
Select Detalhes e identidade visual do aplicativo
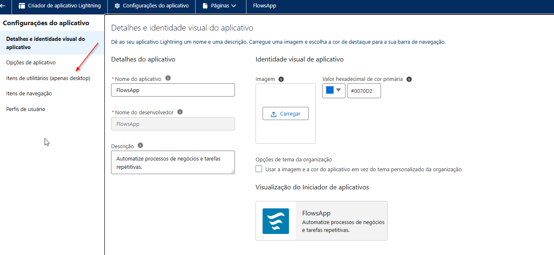click(52, 43)
